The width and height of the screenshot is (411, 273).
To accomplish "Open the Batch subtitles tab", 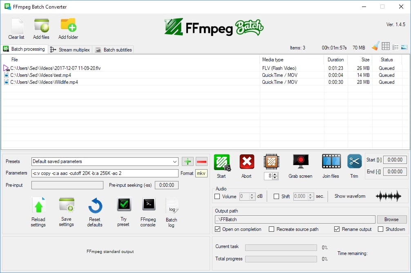I will [114, 50].
